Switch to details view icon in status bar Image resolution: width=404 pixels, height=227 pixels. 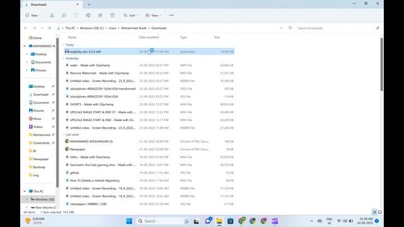pos(374,212)
